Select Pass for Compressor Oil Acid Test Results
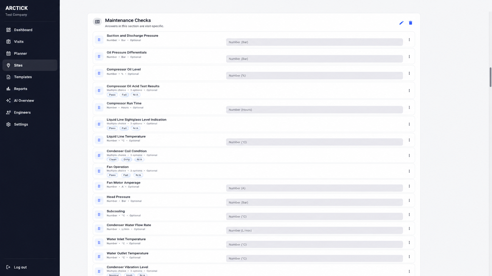Viewport: 492px width, 276px height. [x=112, y=95]
